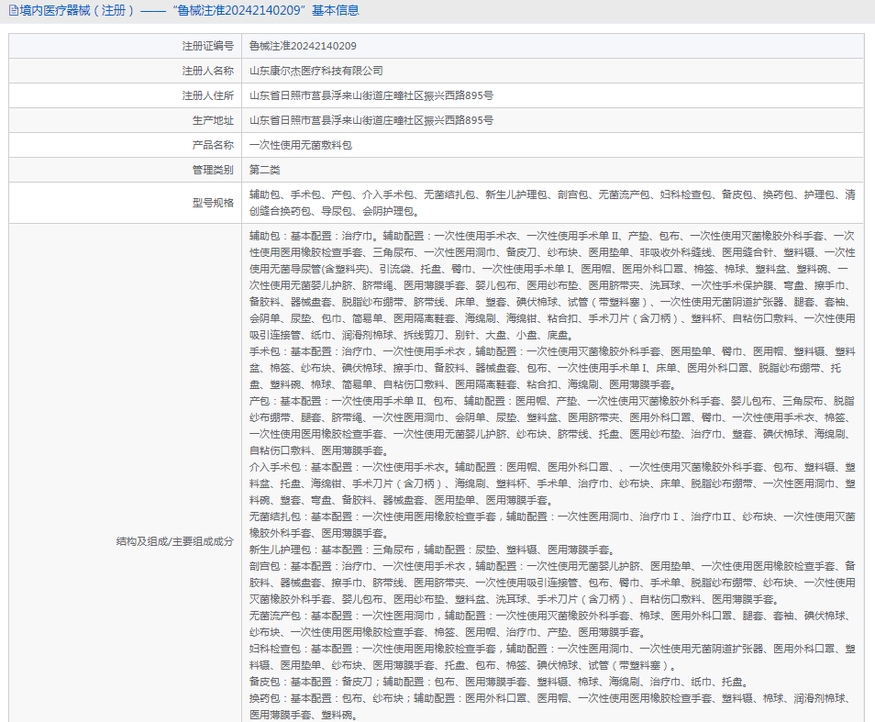Click the paragraph starting 手术包：基本配置
Screen dimensions: 875x722
click(552, 368)
